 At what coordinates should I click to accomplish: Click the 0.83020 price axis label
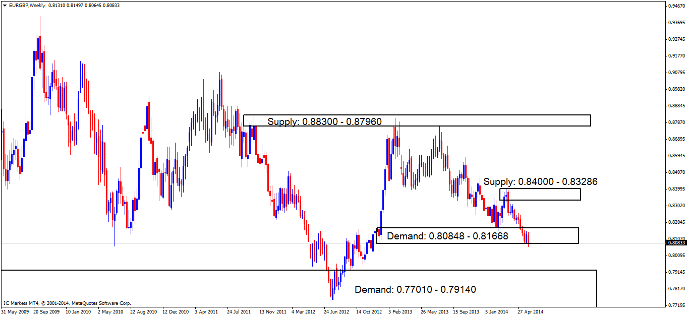[x=675, y=206]
